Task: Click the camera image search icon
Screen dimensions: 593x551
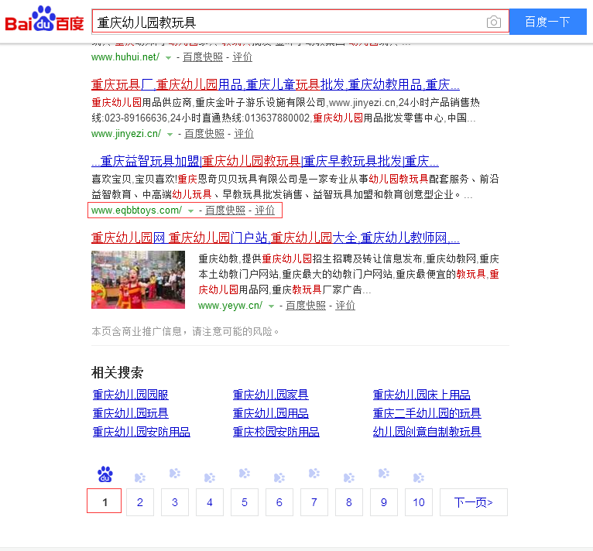Action: click(493, 22)
